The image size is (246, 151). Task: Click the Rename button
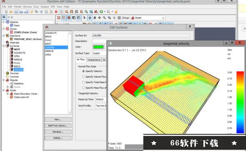click(58, 132)
